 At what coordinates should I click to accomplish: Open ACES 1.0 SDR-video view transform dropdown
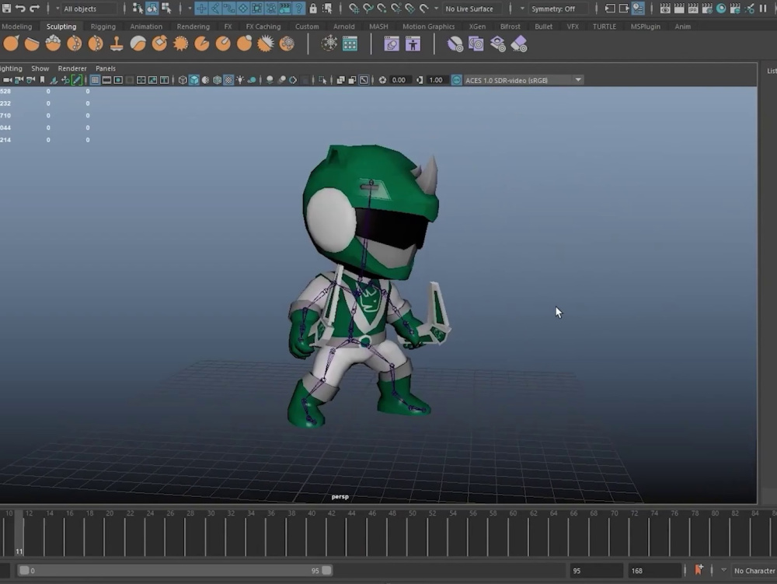pyautogui.click(x=523, y=80)
